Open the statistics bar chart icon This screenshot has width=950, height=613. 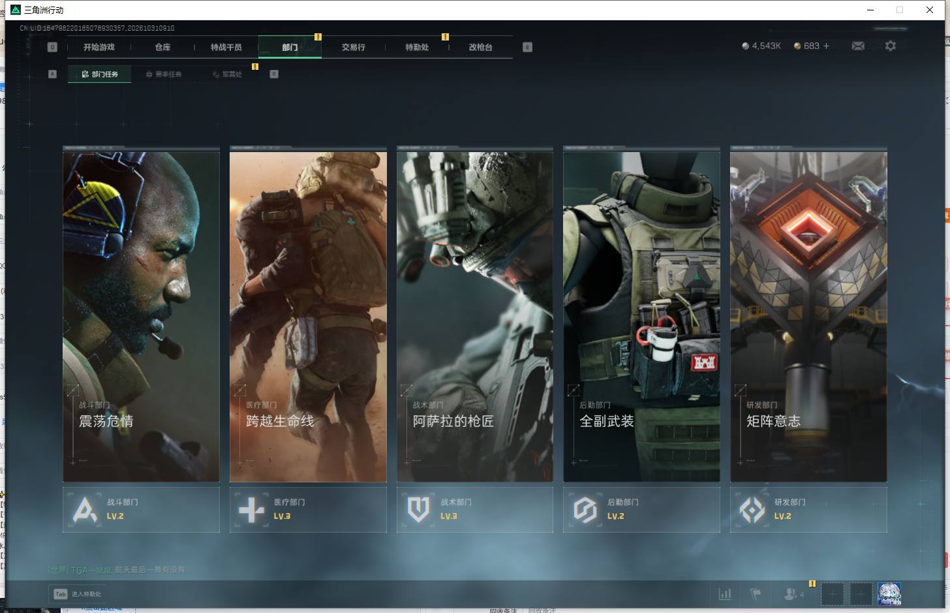(x=725, y=594)
